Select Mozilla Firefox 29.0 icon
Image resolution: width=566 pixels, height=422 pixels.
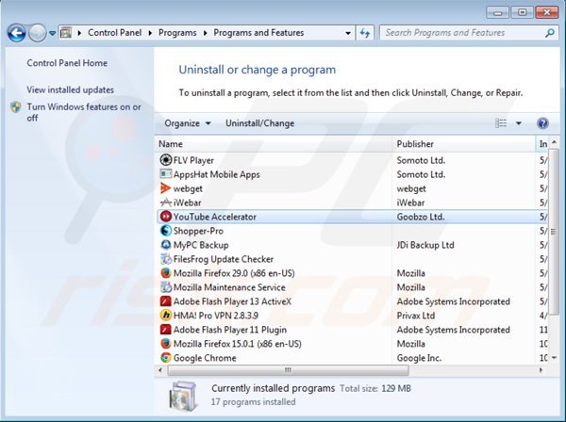[166, 273]
